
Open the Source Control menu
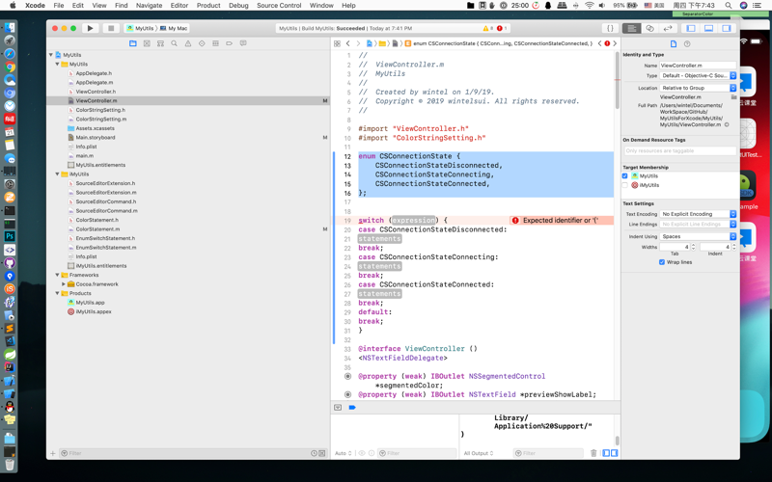tap(279, 6)
